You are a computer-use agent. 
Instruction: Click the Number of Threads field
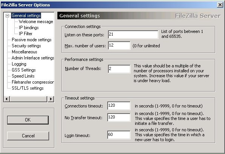coord(119,69)
